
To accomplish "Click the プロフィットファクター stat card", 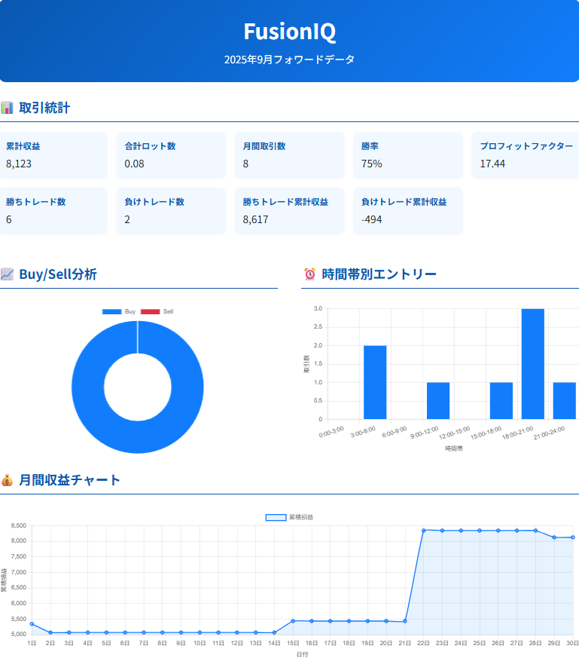I will point(526,155).
